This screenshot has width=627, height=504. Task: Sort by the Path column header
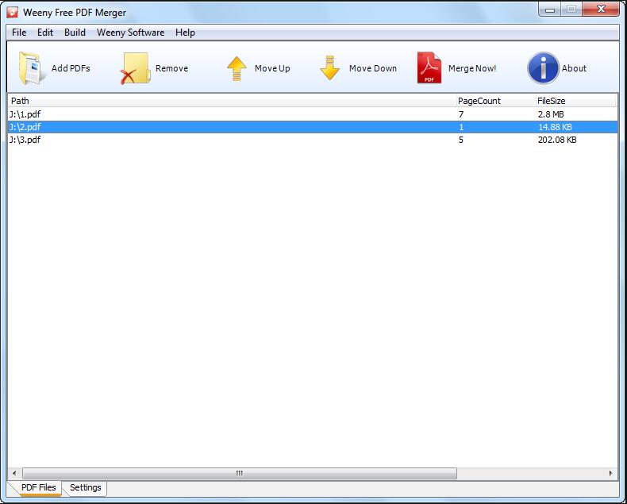[232, 101]
